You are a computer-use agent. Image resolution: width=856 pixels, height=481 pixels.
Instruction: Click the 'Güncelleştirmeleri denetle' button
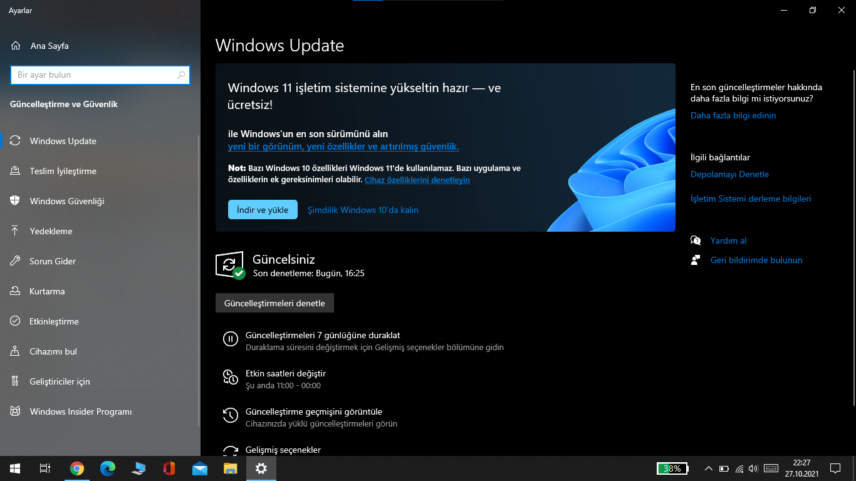(x=274, y=303)
